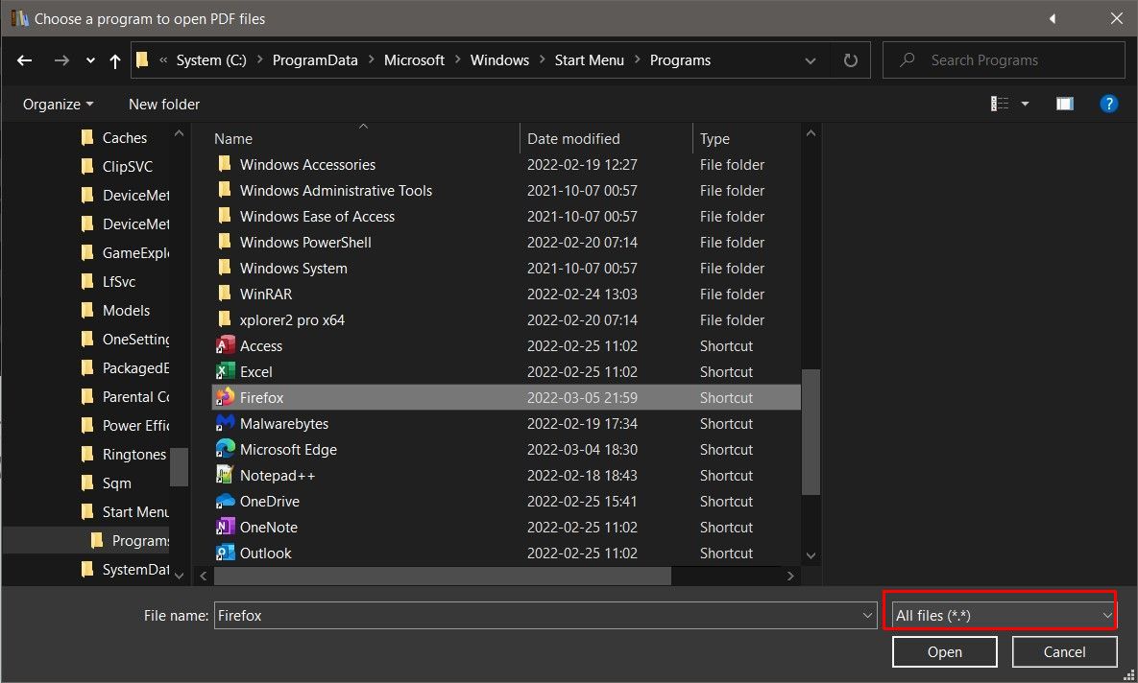
Task: Select System (C:) in address path
Action: (x=211, y=60)
